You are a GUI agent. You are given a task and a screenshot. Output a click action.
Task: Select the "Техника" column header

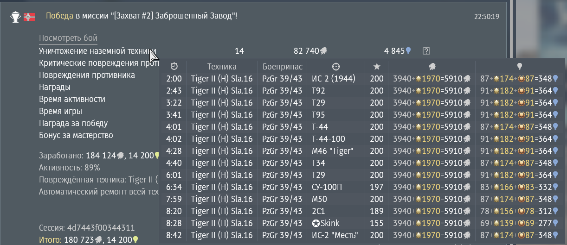(222, 66)
